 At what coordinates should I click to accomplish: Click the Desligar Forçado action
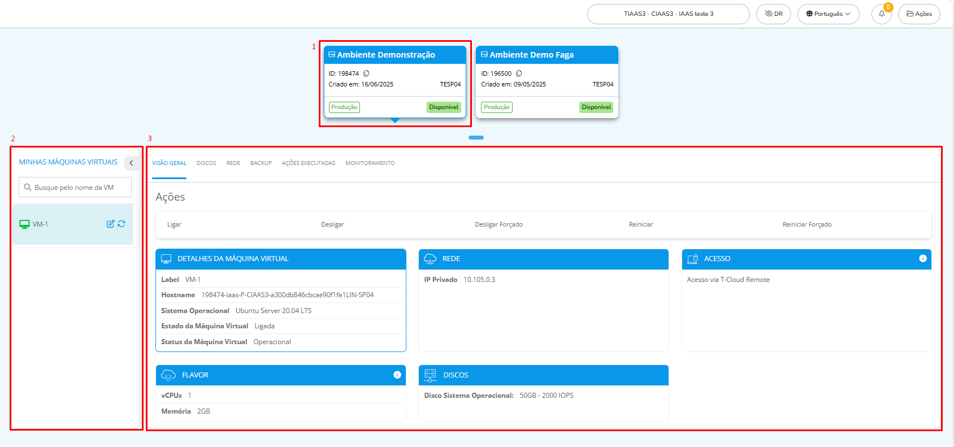click(x=498, y=224)
